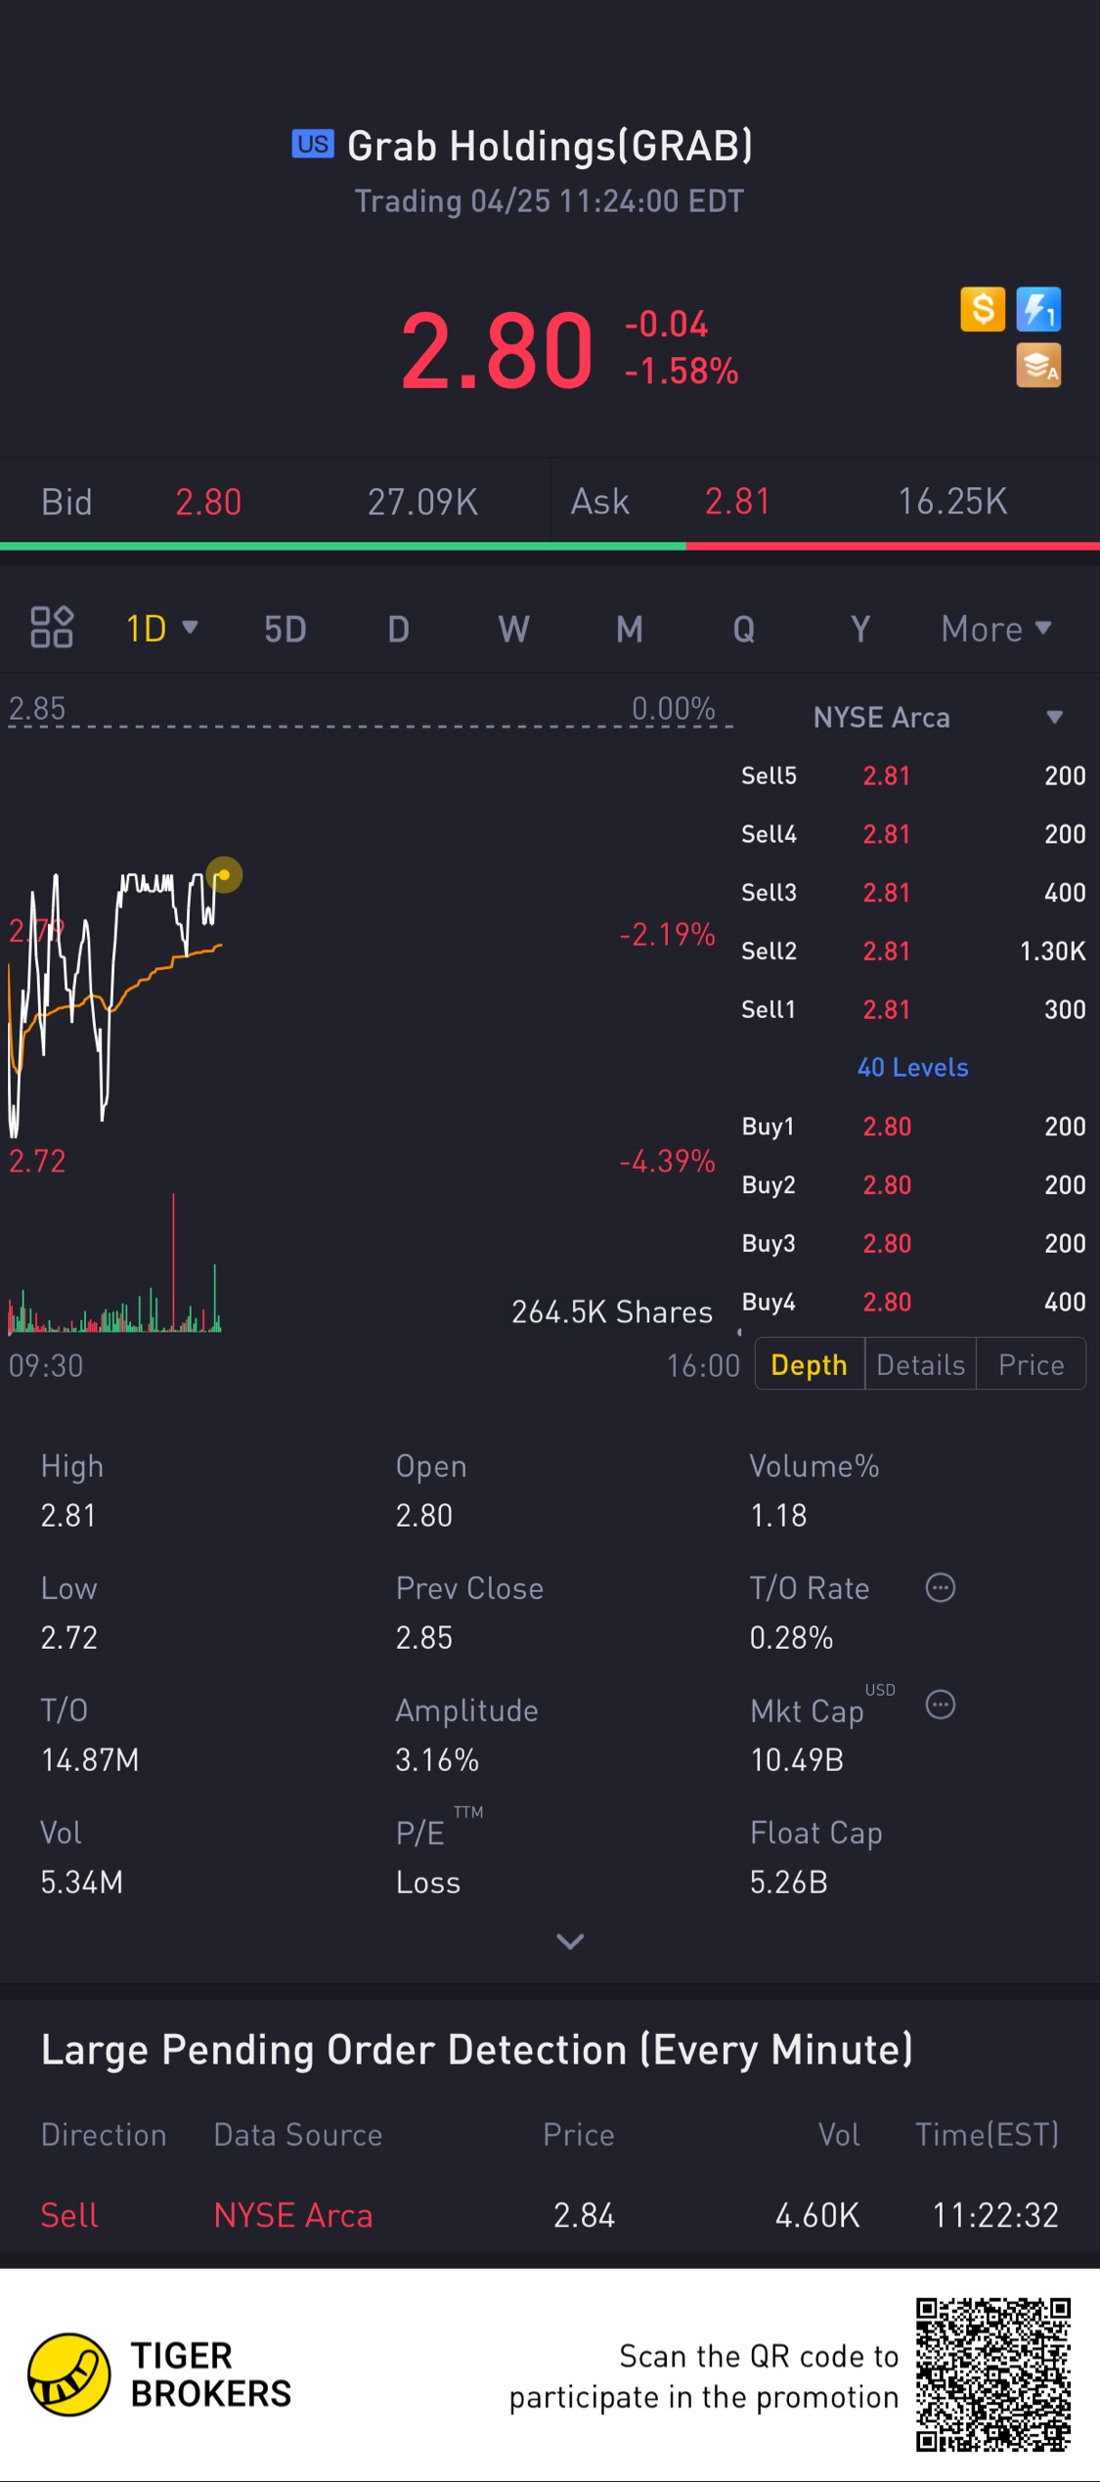The height and width of the screenshot is (2482, 1100).
Task: Tap the US market flag badge
Action: point(313,144)
